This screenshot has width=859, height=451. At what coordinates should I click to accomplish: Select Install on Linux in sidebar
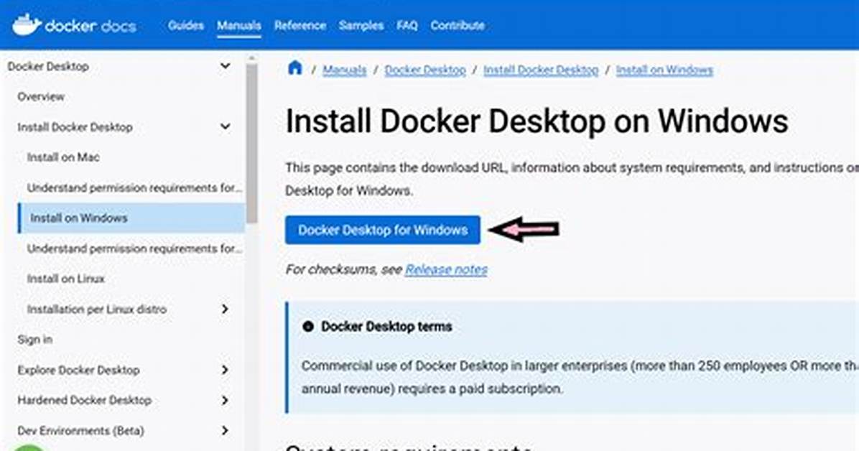tap(66, 279)
